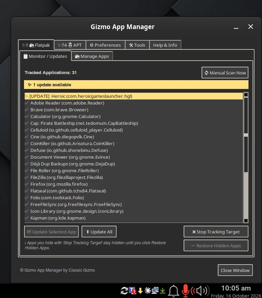Click the Manual Scan Now button
The height and width of the screenshot is (298, 262).
225,73
